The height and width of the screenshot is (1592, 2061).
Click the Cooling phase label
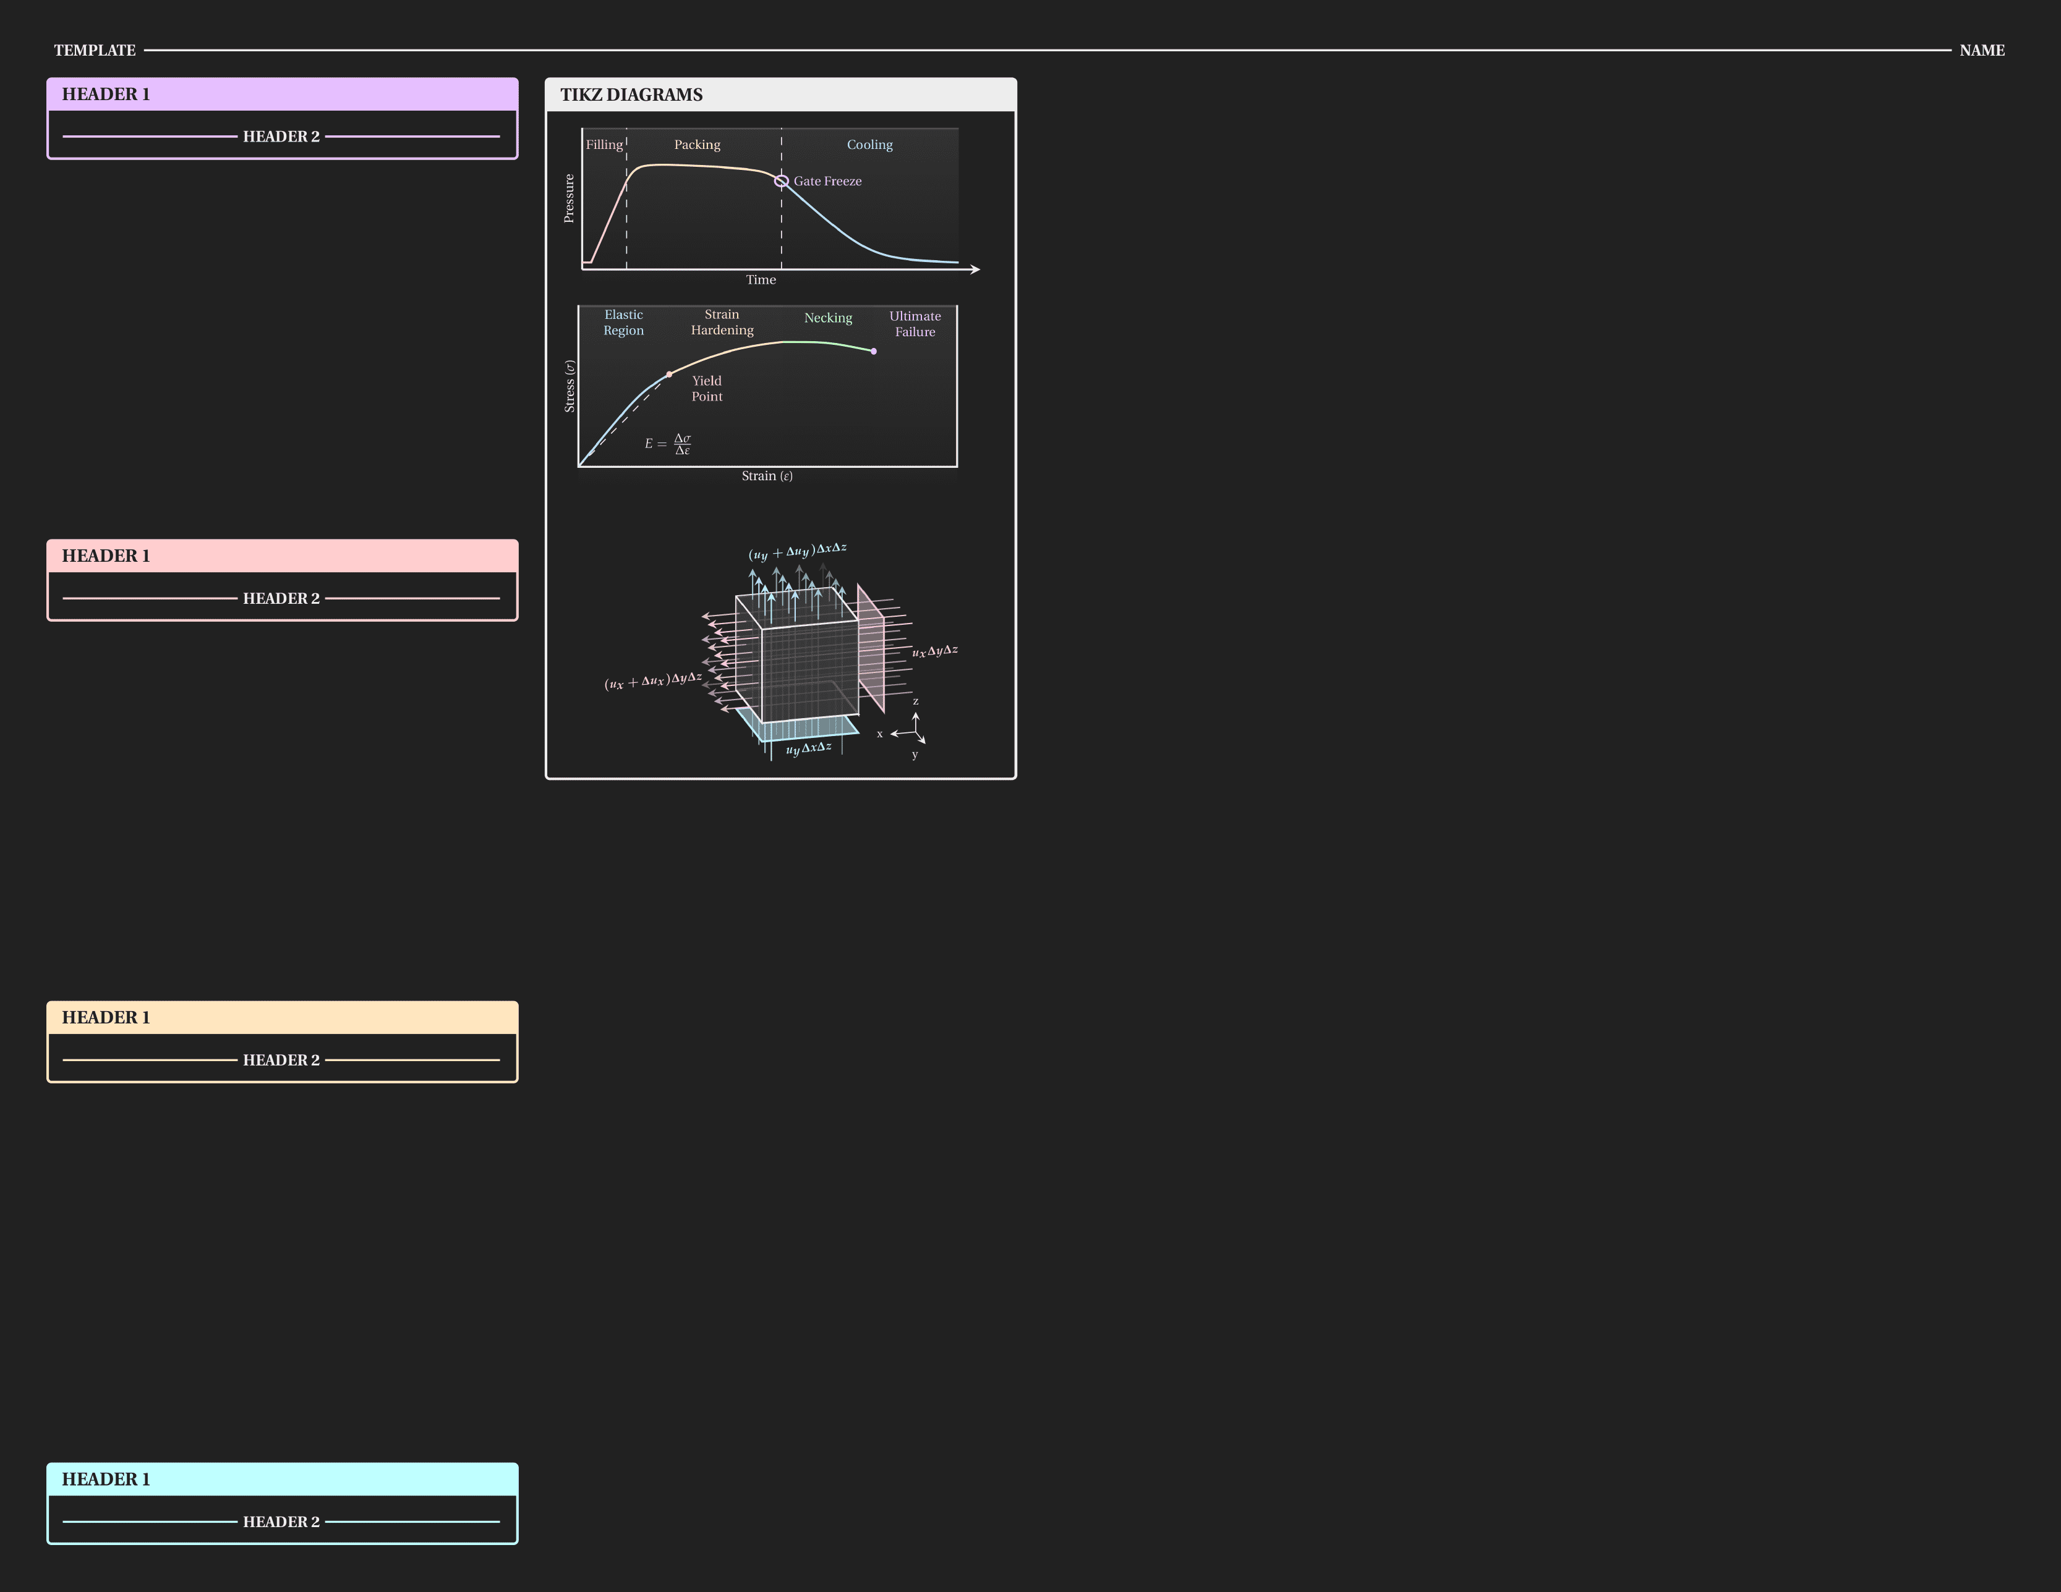click(869, 144)
